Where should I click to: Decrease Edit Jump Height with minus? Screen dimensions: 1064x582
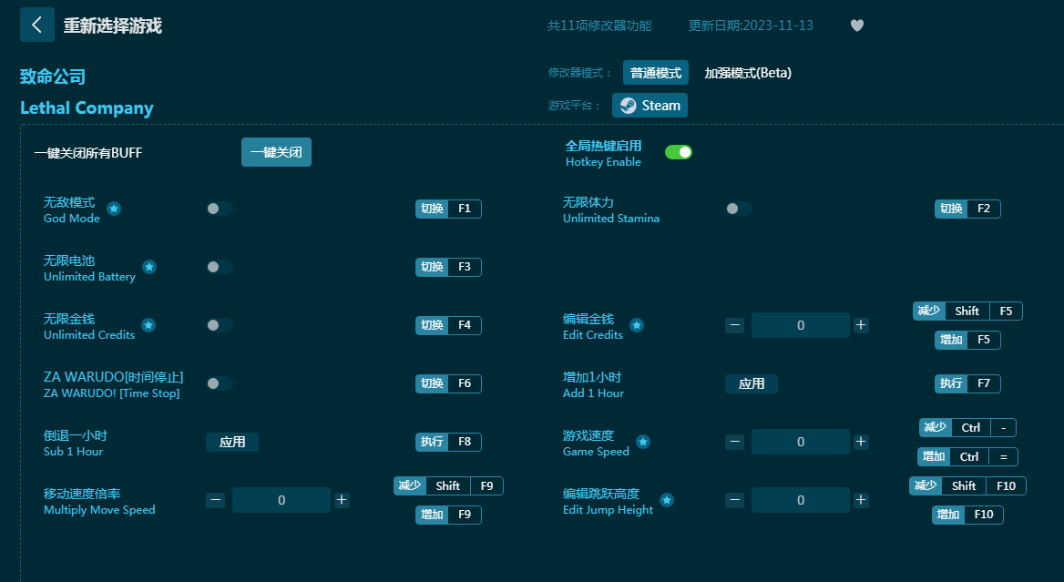pyautogui.click(x=735, y=500)
